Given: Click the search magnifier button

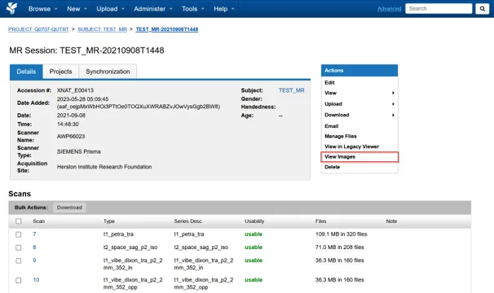Looking at the screenshot, I should tap(483, 9).
